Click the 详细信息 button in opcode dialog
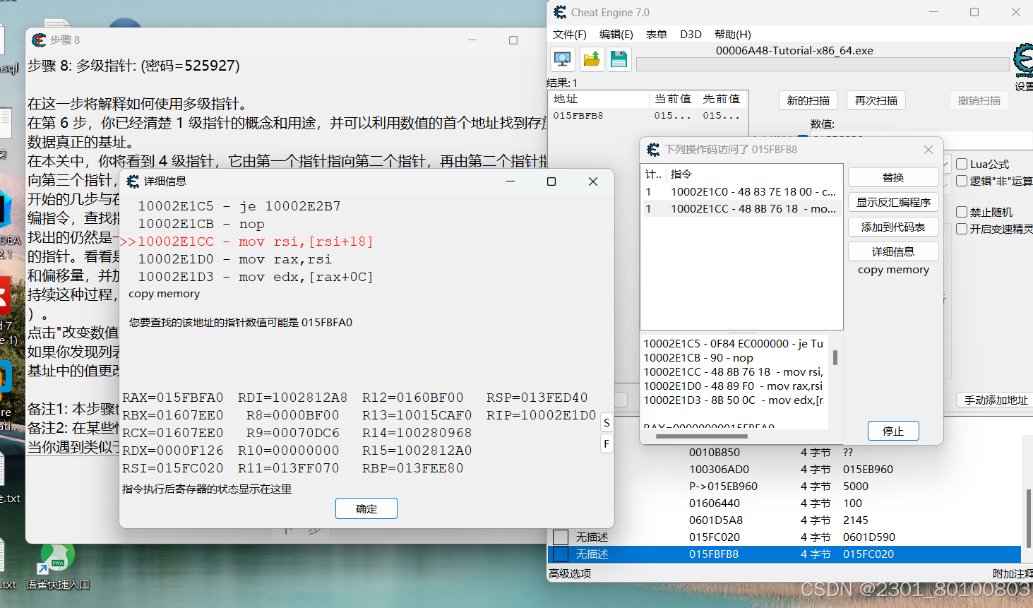Image resolution: width=1033 pixels, height=608 pixels. [893, 251]
